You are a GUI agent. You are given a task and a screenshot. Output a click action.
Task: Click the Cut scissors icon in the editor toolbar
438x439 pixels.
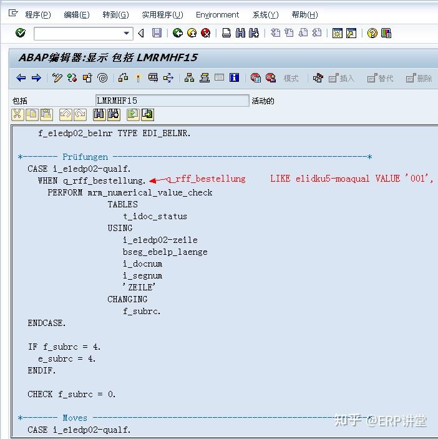[x=17, y=114]
